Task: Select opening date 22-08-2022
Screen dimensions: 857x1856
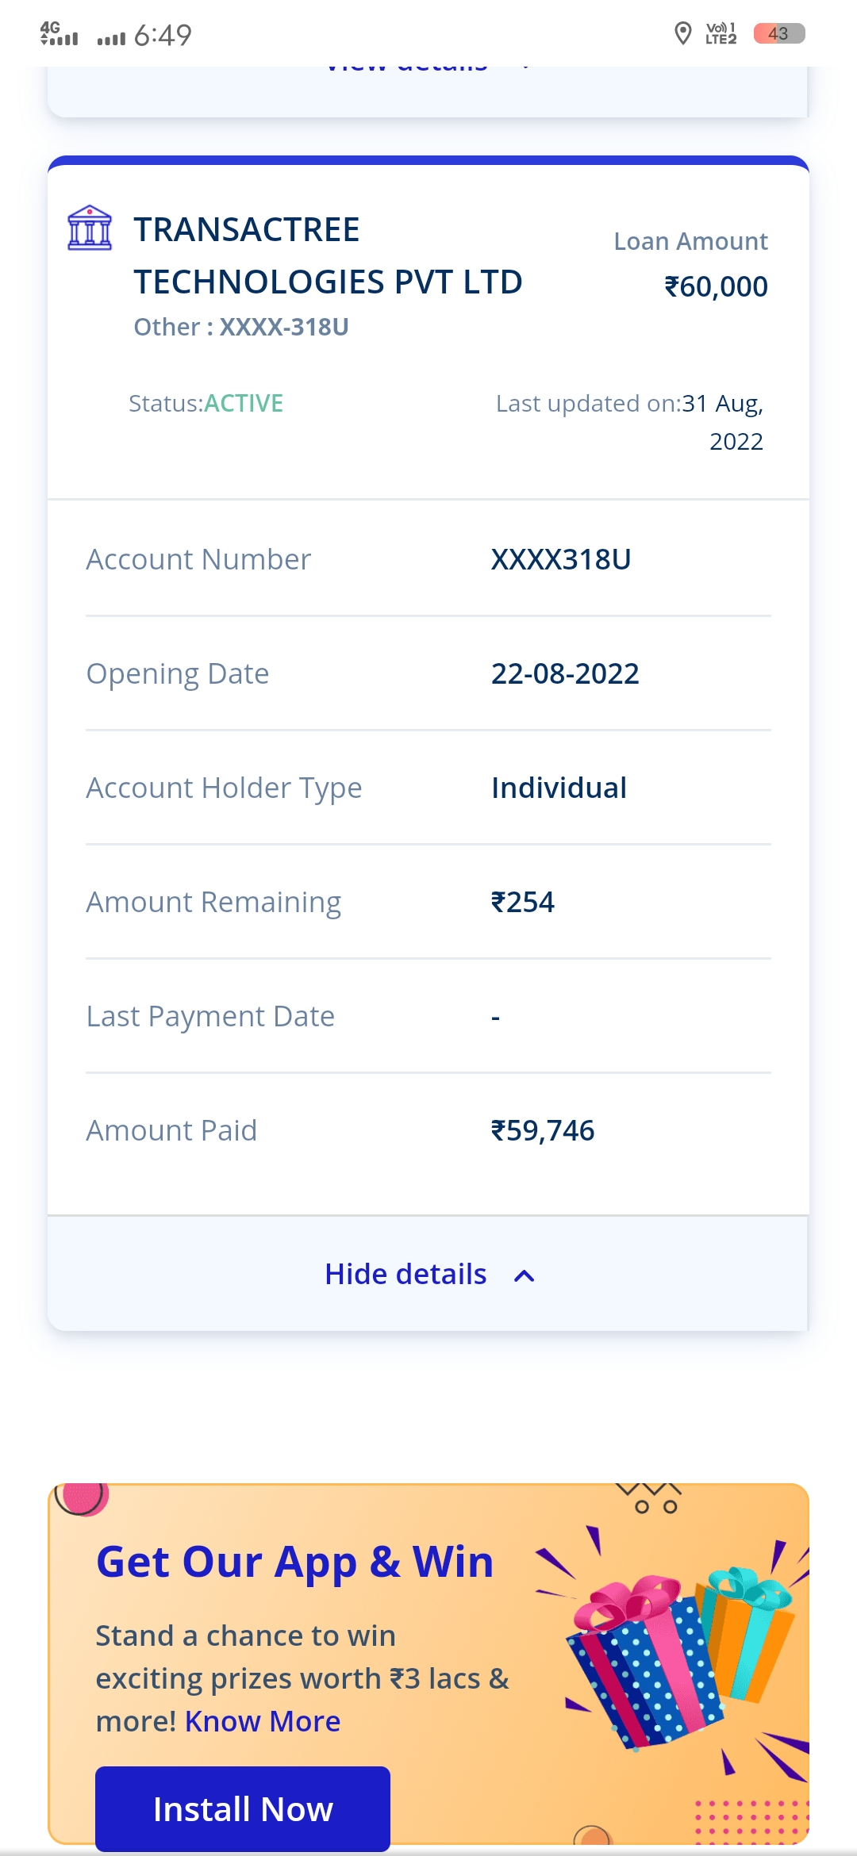Action: point(565,673)
